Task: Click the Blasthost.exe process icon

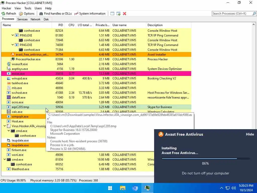Action: [x=9, y=169]
